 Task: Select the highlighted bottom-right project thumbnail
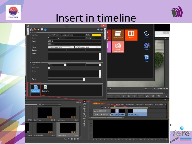(x=68, y=129)
